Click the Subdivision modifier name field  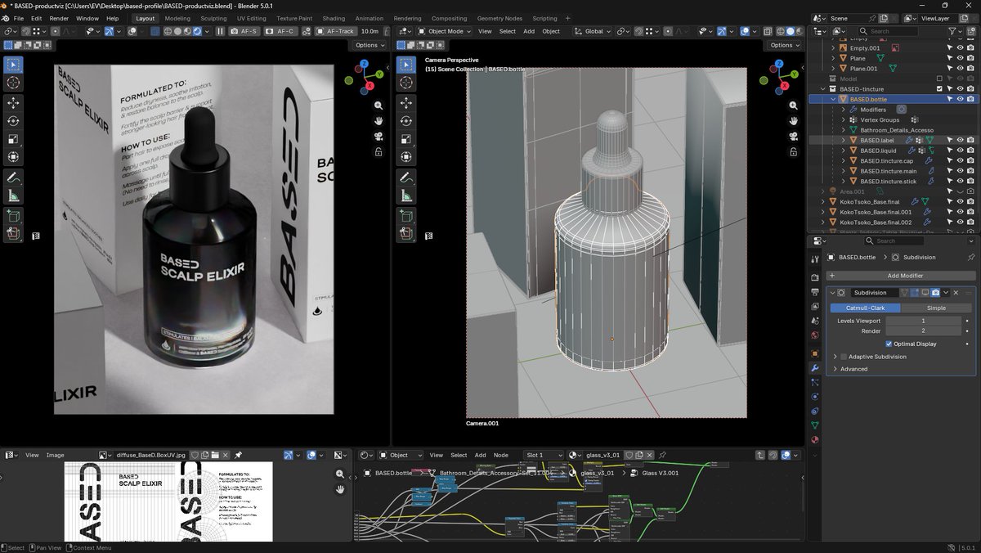(x=875, y=292)
